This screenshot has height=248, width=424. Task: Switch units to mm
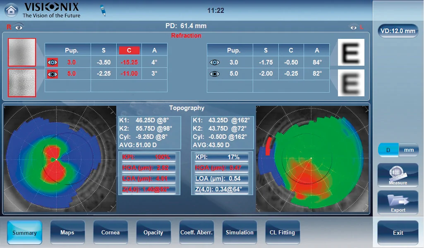click(x=408, y=150)
